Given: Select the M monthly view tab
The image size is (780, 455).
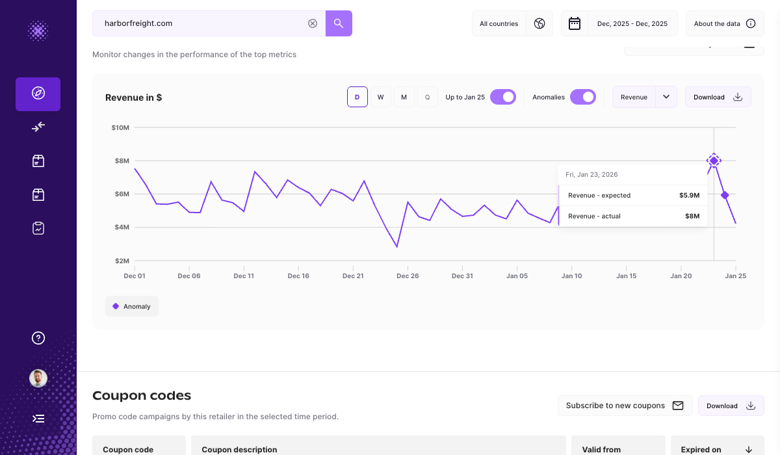Looking at the screenshot, I should point(404,96).
